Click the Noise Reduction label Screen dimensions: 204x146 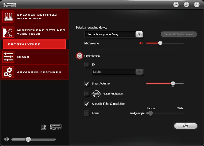(113, 94)
